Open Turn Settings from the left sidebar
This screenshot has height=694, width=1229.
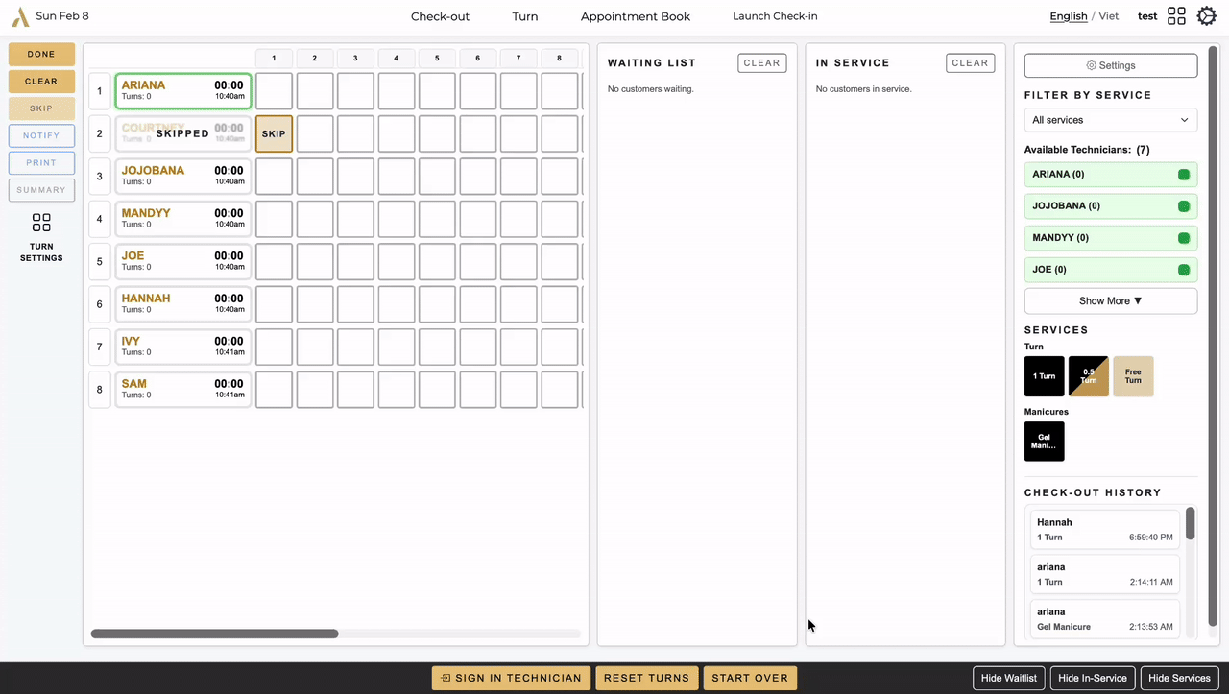(x=41, y=238)
